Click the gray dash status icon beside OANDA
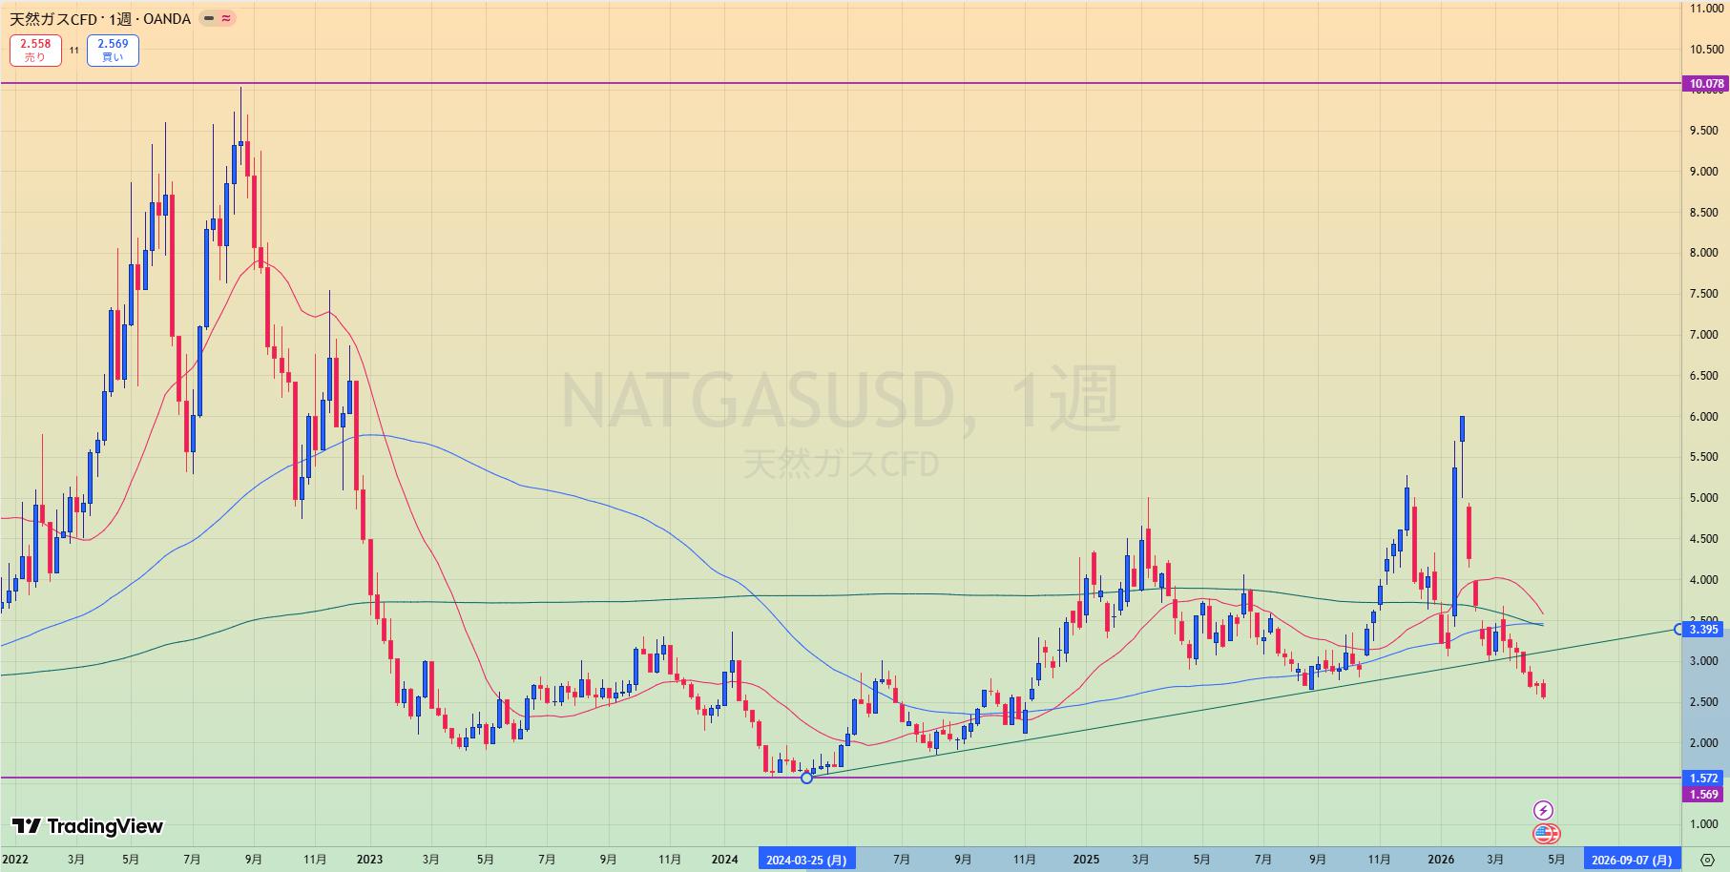 click(209, 18)
